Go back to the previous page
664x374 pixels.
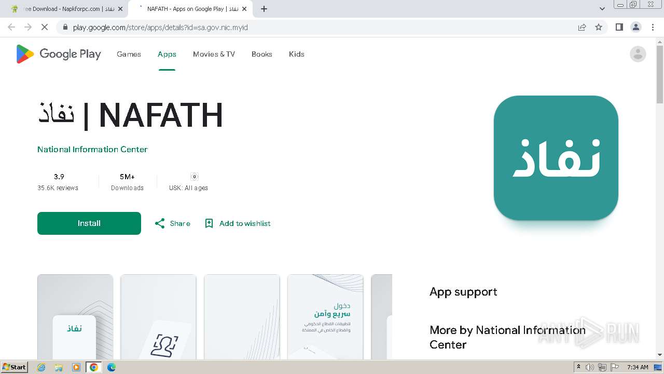(11, 27)
